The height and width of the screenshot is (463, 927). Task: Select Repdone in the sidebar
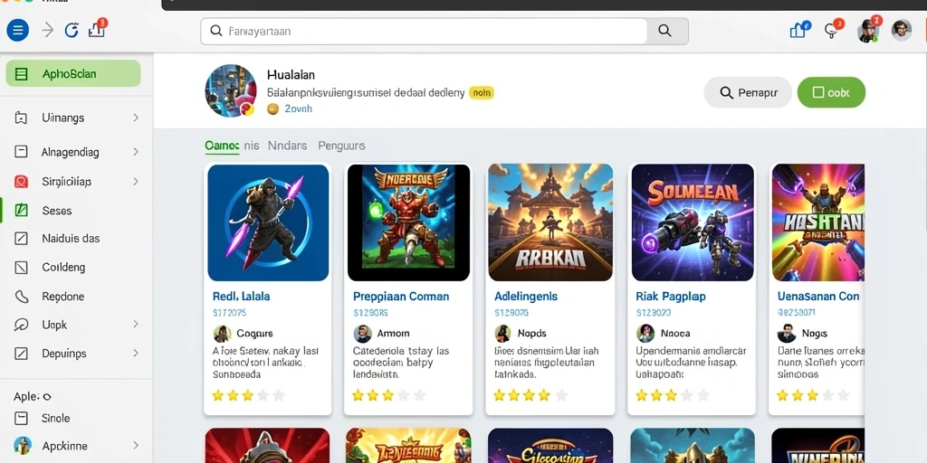click(x=77, y=297)
